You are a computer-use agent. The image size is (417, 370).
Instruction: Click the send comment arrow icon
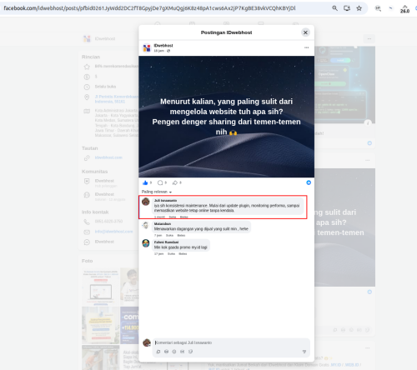point(304,352)
